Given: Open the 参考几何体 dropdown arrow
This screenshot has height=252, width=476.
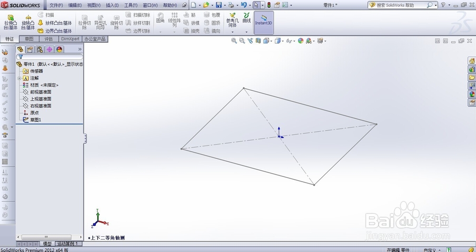Looking at the screenshot, I should click(x=233, y=32).
